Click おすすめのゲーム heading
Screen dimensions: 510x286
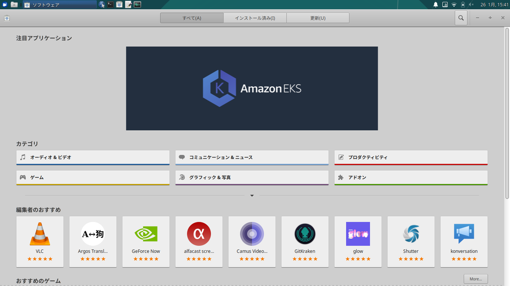tap(38, 281)
